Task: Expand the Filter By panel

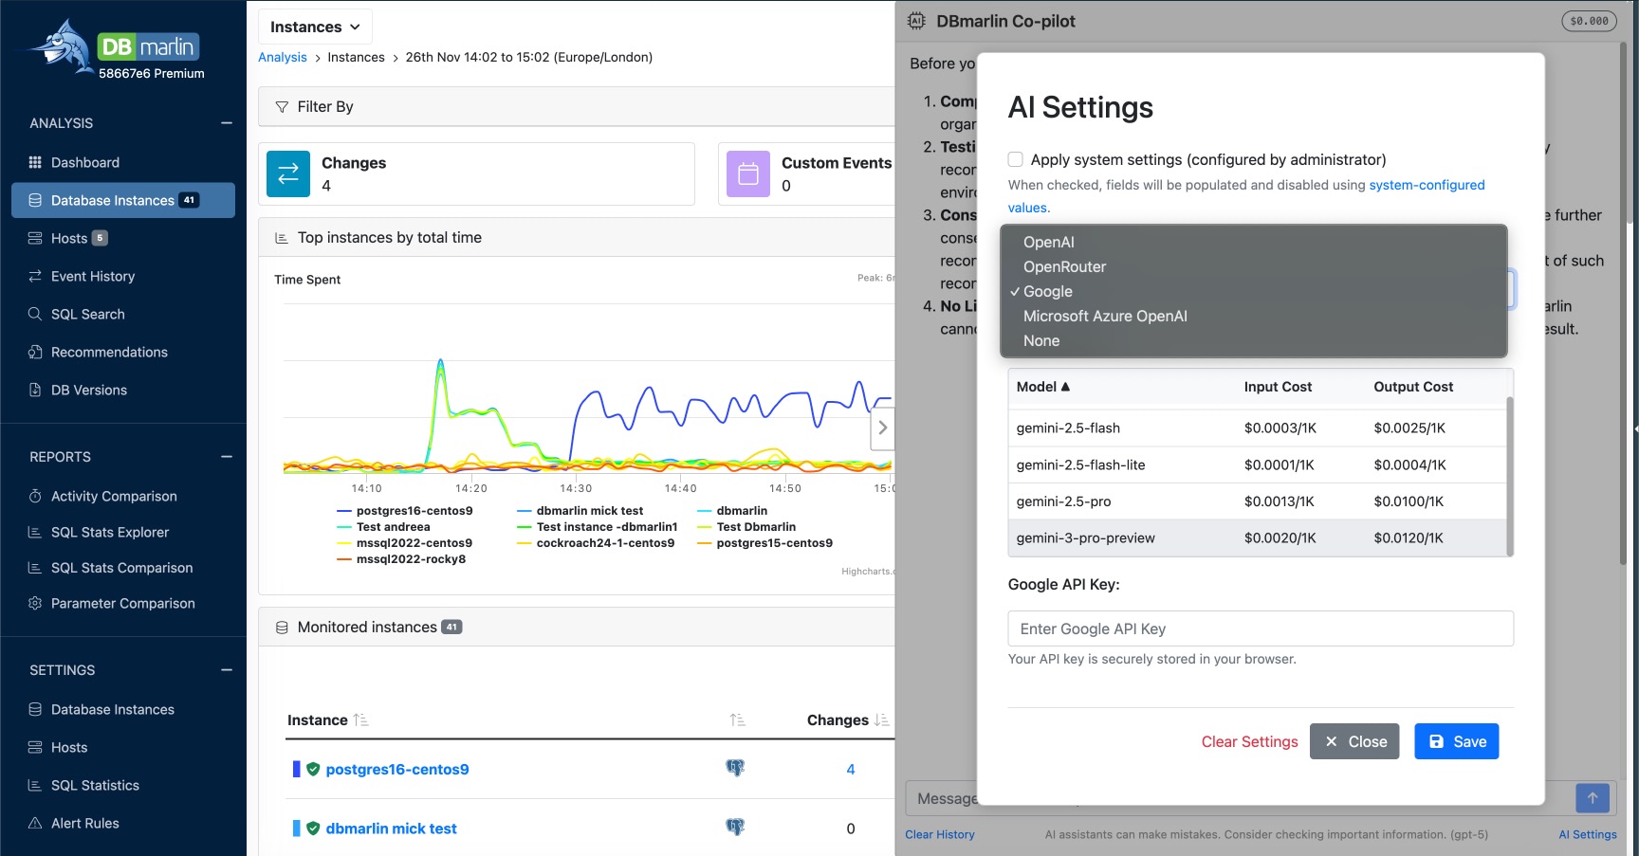Action: [577, 107]
